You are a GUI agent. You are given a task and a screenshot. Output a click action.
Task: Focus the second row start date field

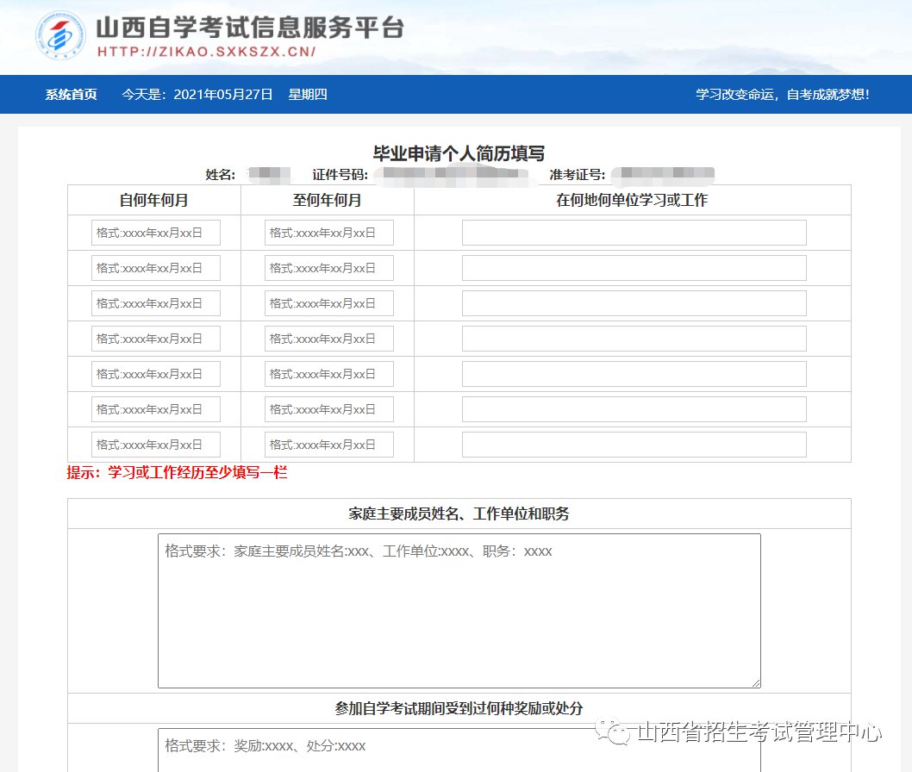[156, 268]
